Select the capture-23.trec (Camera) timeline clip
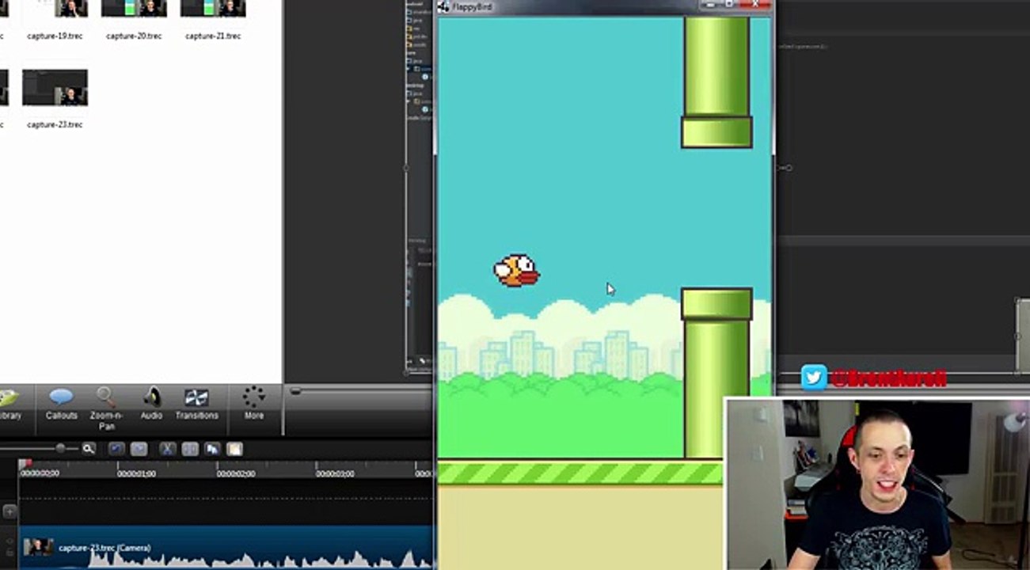The height and width of the screenshot is (570, 1030). click(226, 548)
